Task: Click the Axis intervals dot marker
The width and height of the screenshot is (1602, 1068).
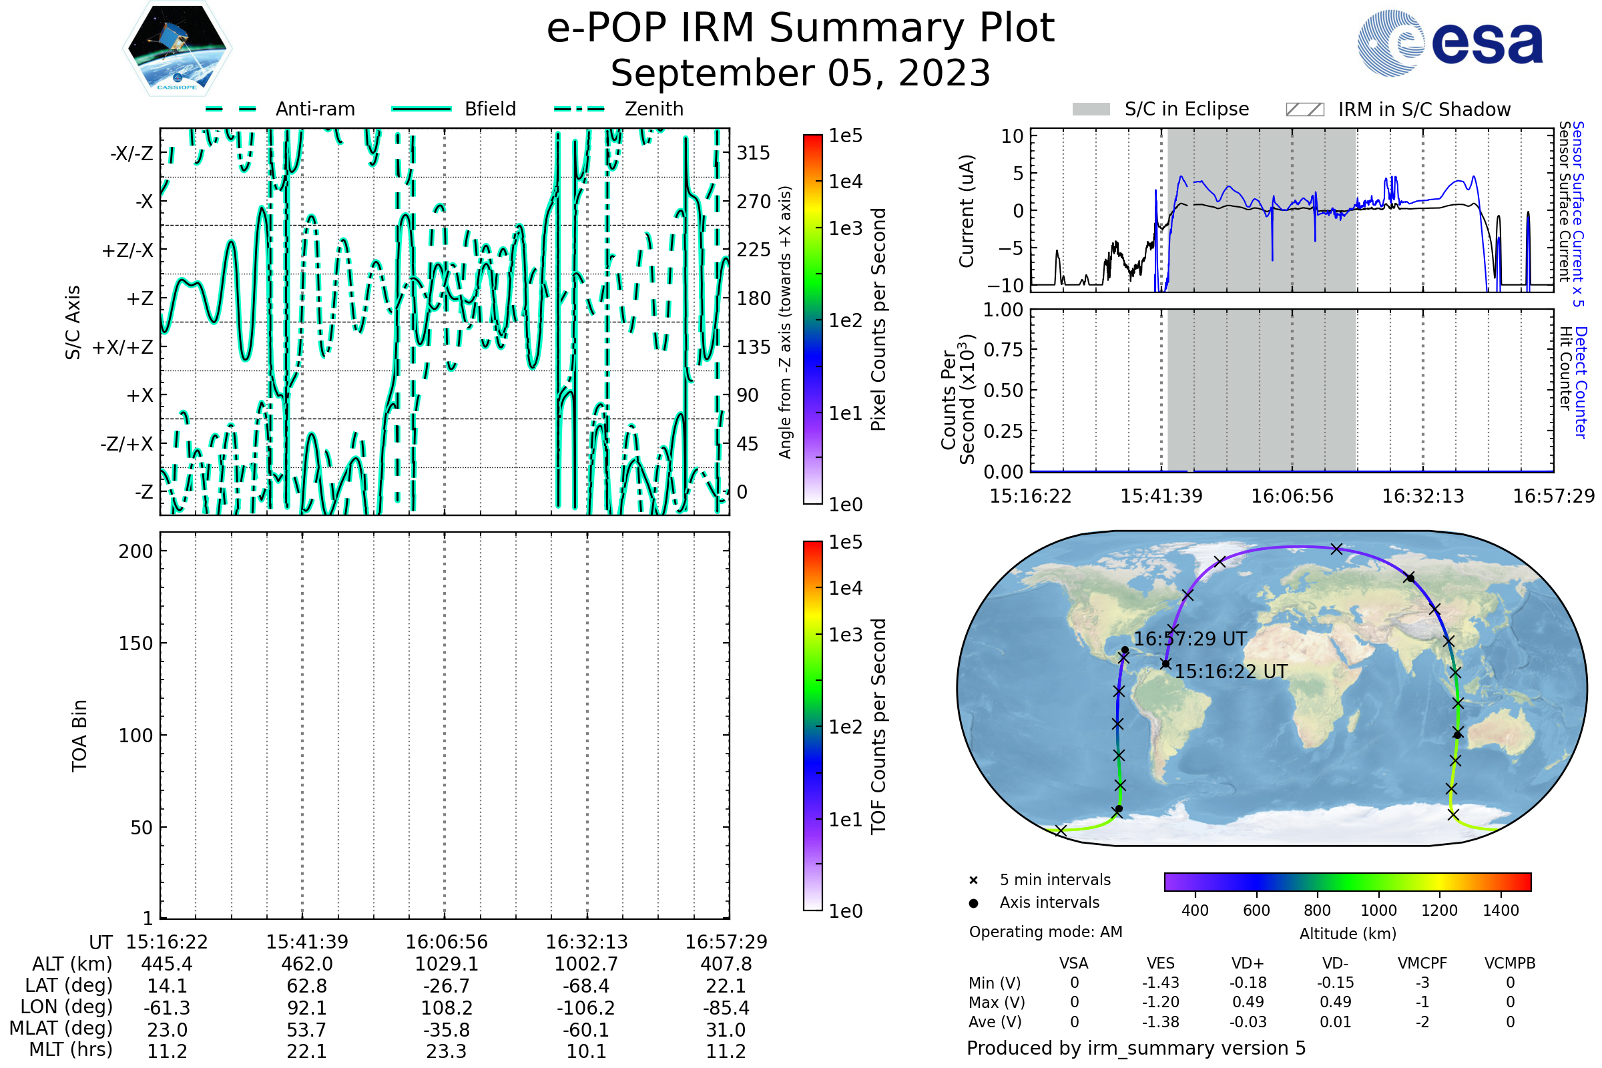Action: 973,903
